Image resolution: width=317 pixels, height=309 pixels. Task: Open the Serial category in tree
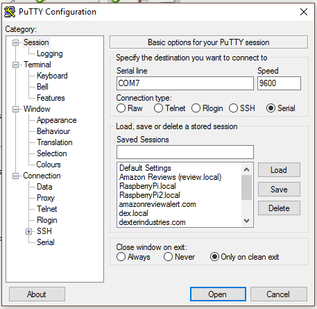46,242
